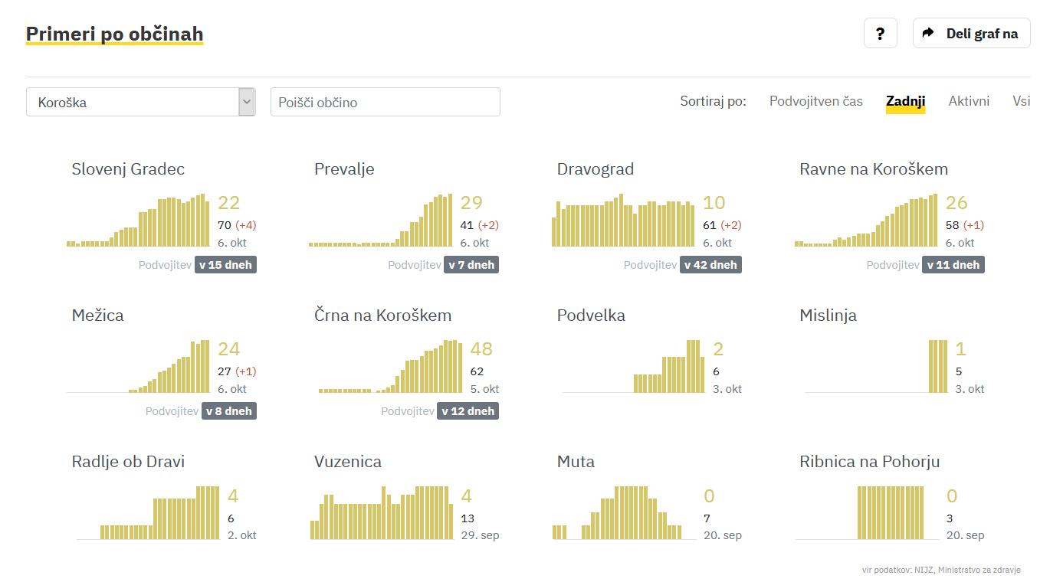Click the Vuzenica case chart
Image resolution: width=1050 pixels, height=582 pixels.
pos(381,513)
